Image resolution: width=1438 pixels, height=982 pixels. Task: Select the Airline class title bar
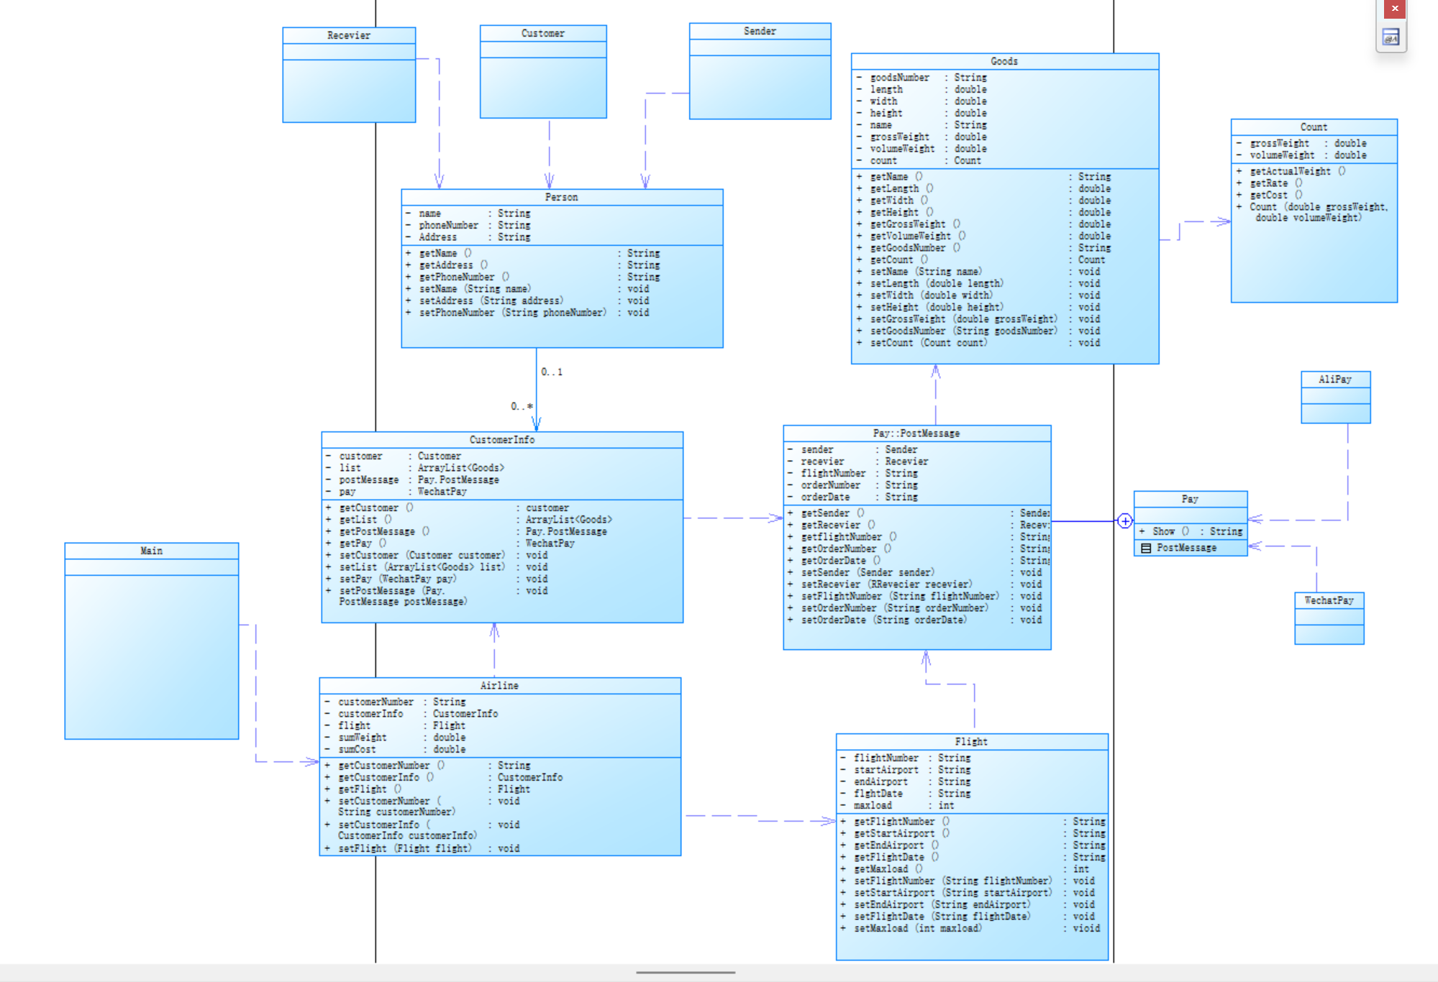point(499,686)
